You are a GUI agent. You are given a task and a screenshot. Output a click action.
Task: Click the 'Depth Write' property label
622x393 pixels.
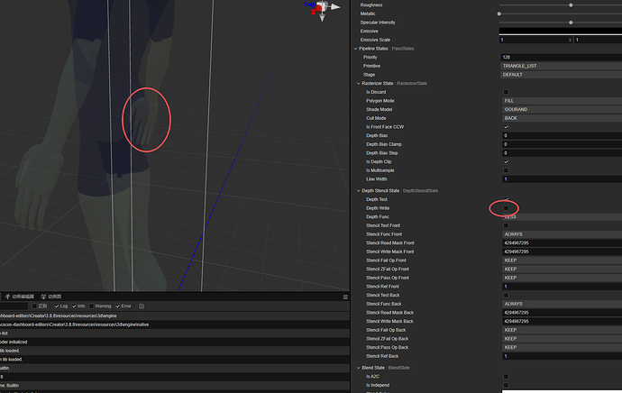point(378,208)
